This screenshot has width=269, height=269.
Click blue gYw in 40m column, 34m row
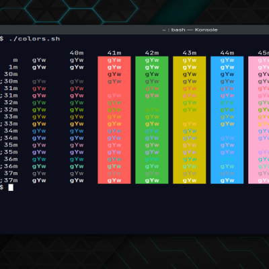click(77, 130)
